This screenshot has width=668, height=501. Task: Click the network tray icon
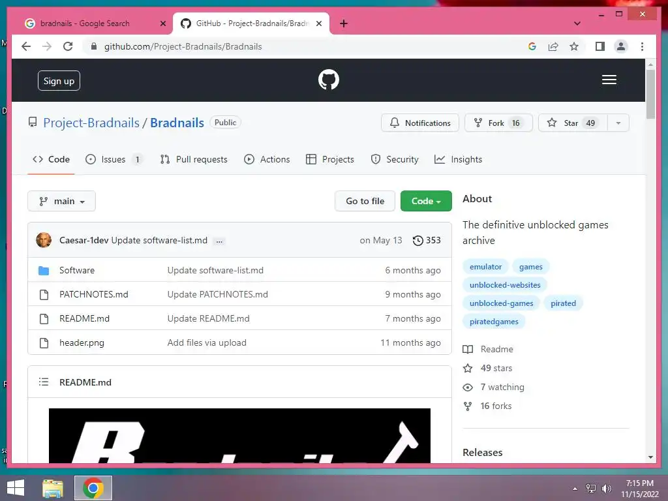tap(590, 488)
